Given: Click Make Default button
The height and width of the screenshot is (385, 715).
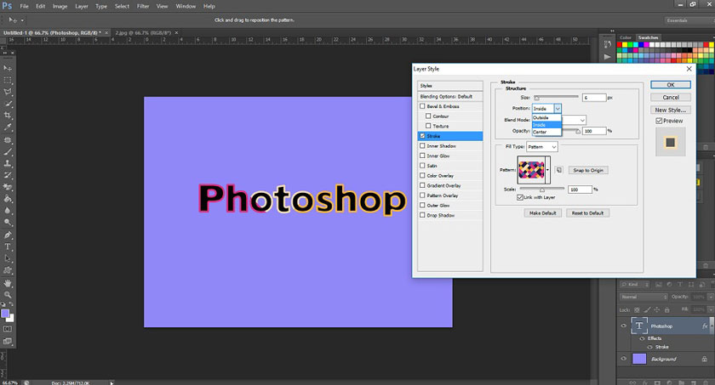Looking at the screenshot, I should click(x=543, y=213).
